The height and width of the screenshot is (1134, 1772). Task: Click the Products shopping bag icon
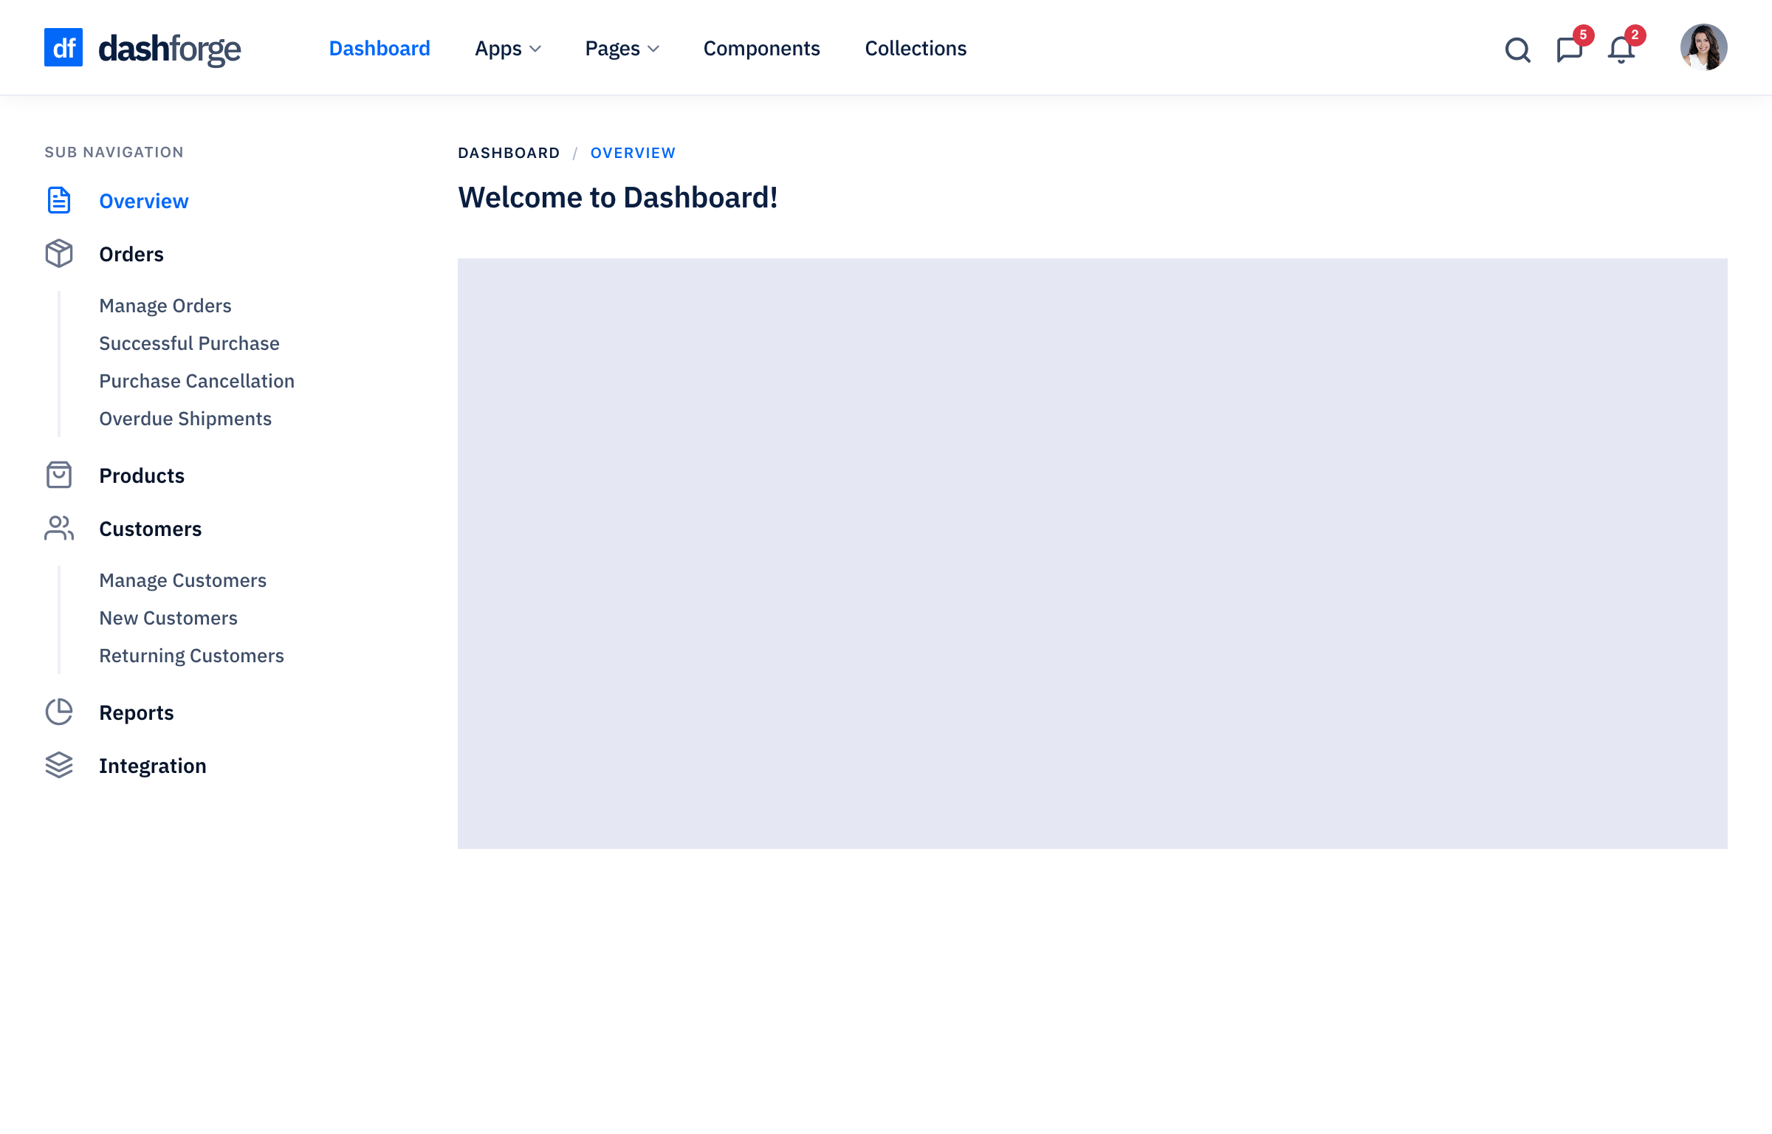pyautogui.click(x=59, y=475)
